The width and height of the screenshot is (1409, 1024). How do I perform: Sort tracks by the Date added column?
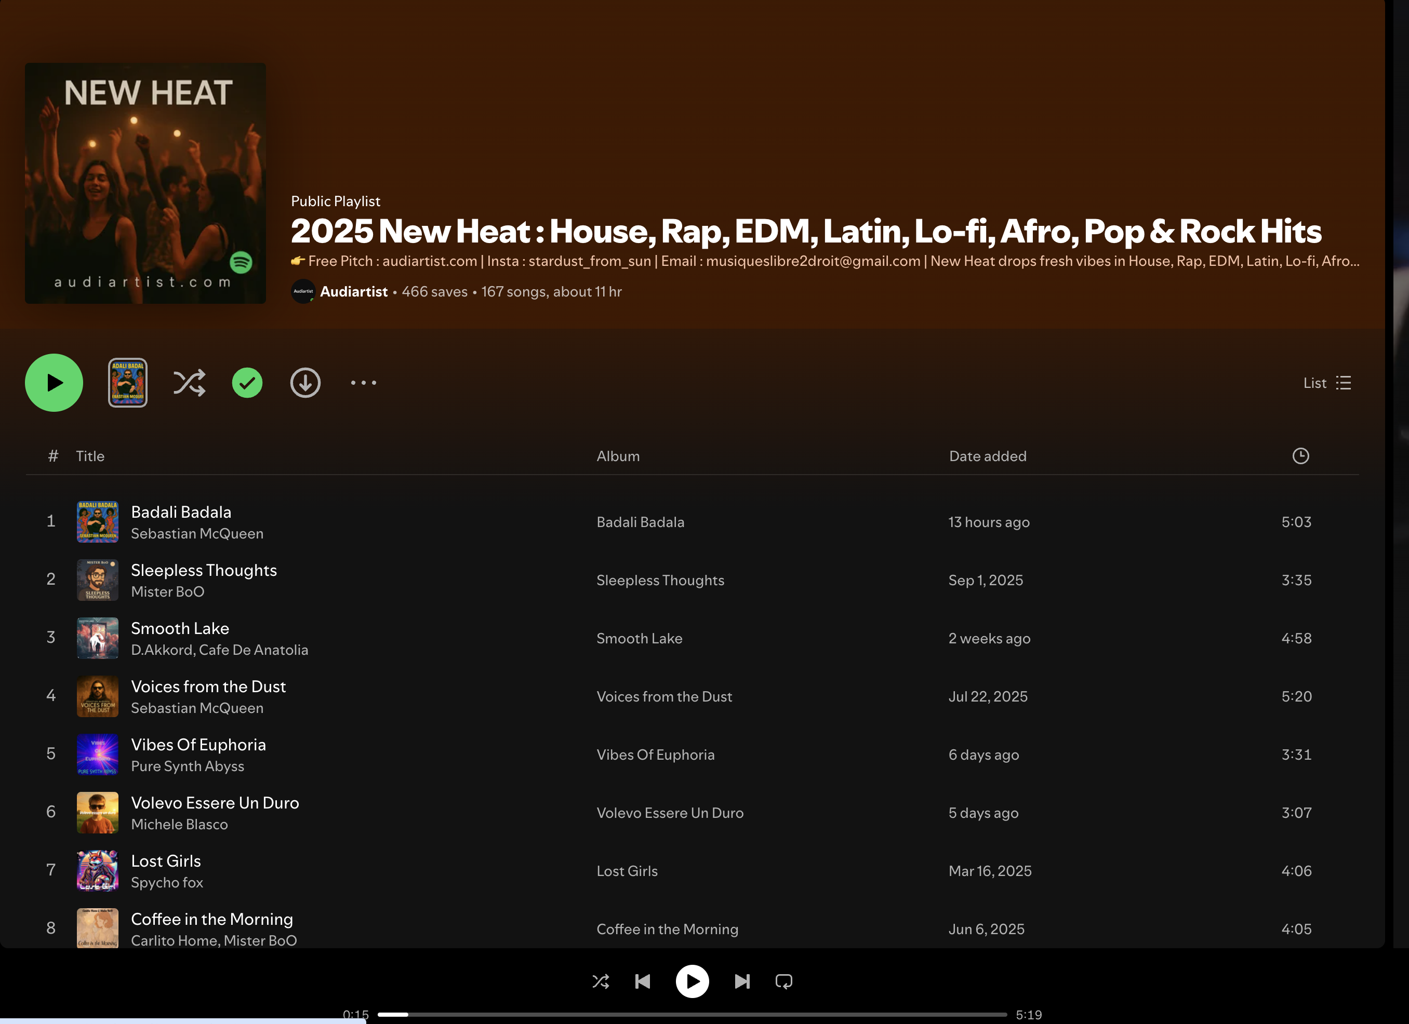987,456
